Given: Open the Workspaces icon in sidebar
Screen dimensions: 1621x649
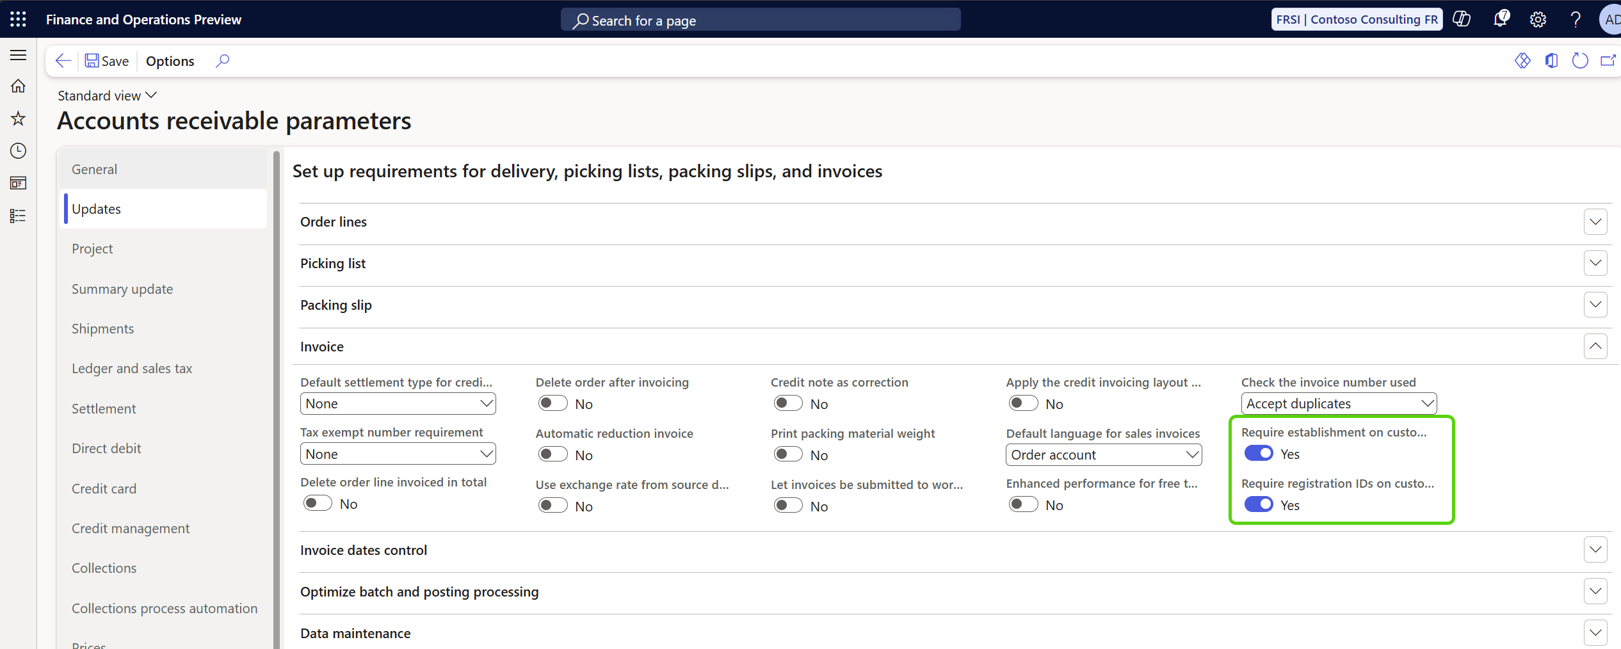Looking at the screenshot, I should [19, 184].
